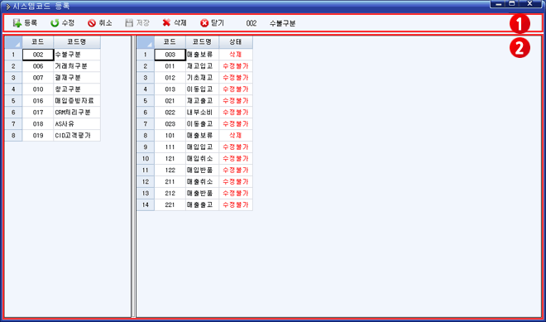This screenshot has width=546, height=322.
Task: Select the 수불구분 name cell in the category grid
Action: coord(77,55)
